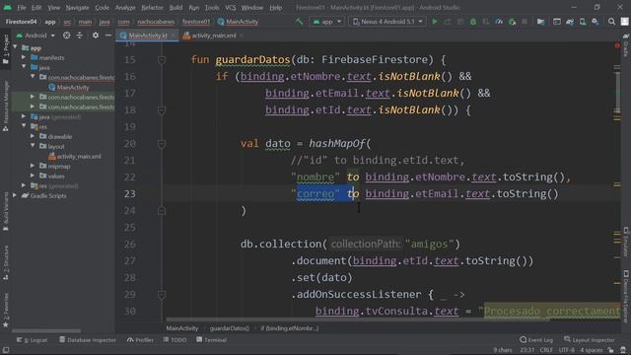Screen dimensions: 631x355
Task: Open the Terminal tool window
Action: pos(211,340)
